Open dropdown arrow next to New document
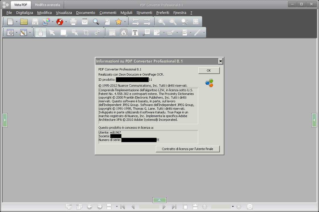 tap(16, 22)
